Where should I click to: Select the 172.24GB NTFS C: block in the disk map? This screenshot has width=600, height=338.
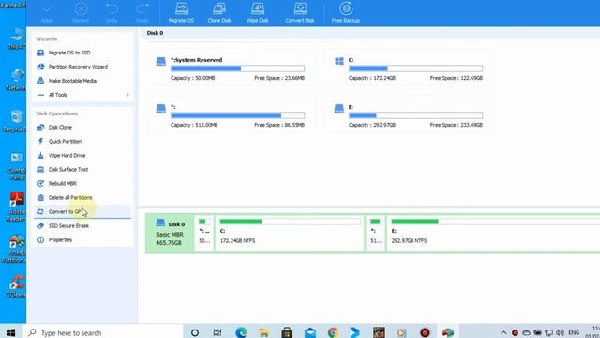click(290, 233)
